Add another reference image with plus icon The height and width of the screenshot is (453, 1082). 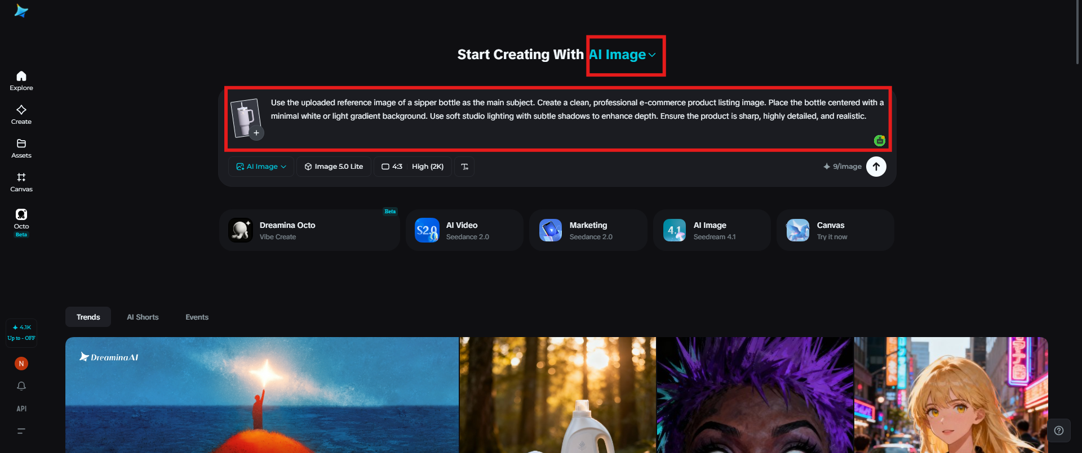tap(256, 133)
